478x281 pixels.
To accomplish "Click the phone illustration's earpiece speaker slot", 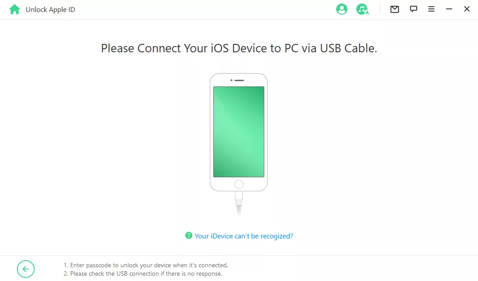I will pos(239,80).
